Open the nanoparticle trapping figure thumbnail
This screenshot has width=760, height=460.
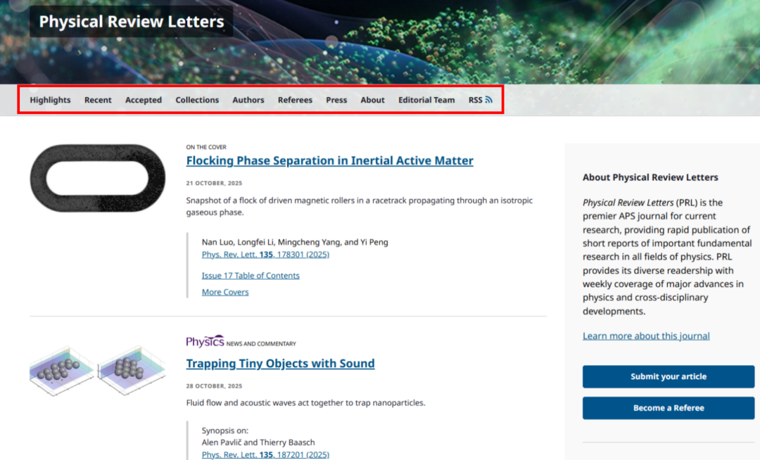click(x=97, y=371)
